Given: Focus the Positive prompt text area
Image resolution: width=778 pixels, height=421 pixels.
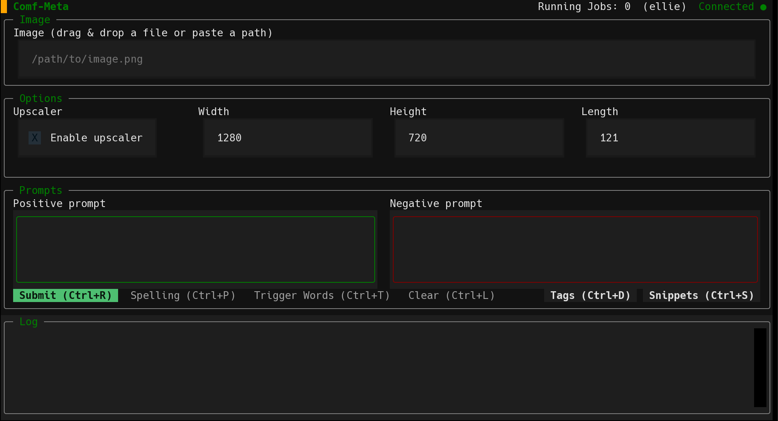Looking at the screenshot, I should click(196, 250).
